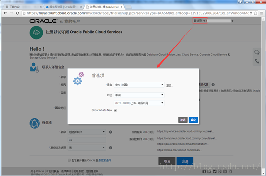This screenshot has width=266, height=176.
Task: Reload the page with the refresh icon
Action: click(x=17, y=13)
